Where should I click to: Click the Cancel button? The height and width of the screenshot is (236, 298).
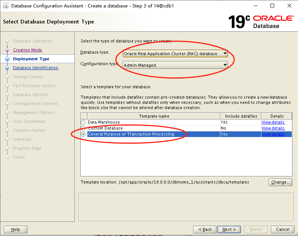(x=283, y=230)
